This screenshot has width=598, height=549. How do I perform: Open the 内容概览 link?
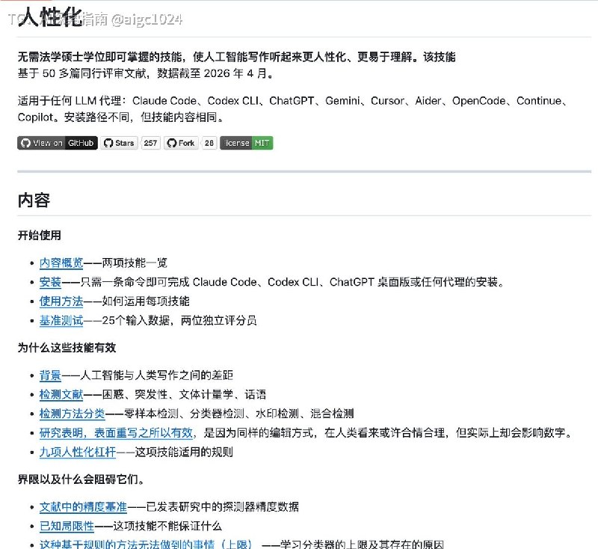[x=61, y=263]
